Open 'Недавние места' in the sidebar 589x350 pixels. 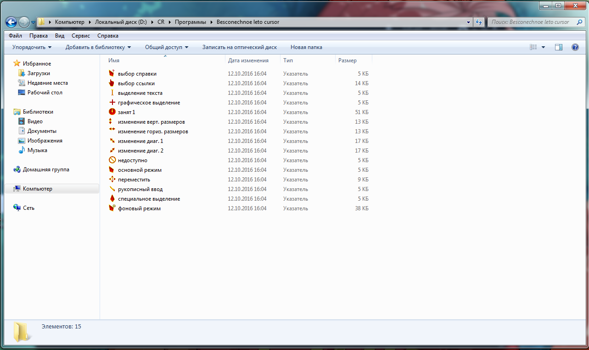(x=48, y=83)
